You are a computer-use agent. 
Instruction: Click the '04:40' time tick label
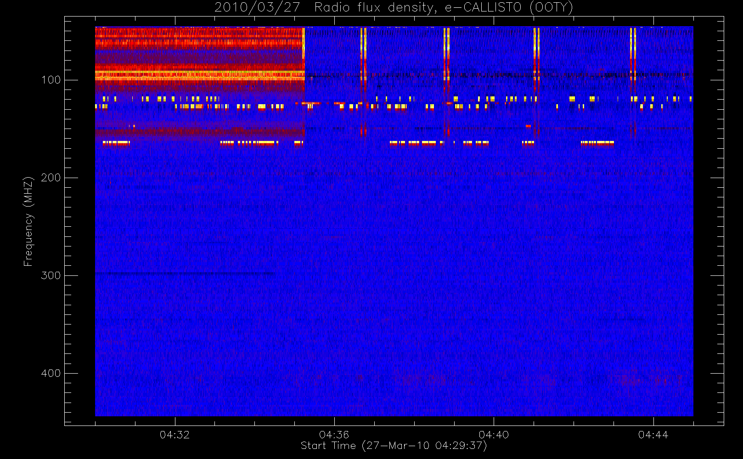click(494, 435)
